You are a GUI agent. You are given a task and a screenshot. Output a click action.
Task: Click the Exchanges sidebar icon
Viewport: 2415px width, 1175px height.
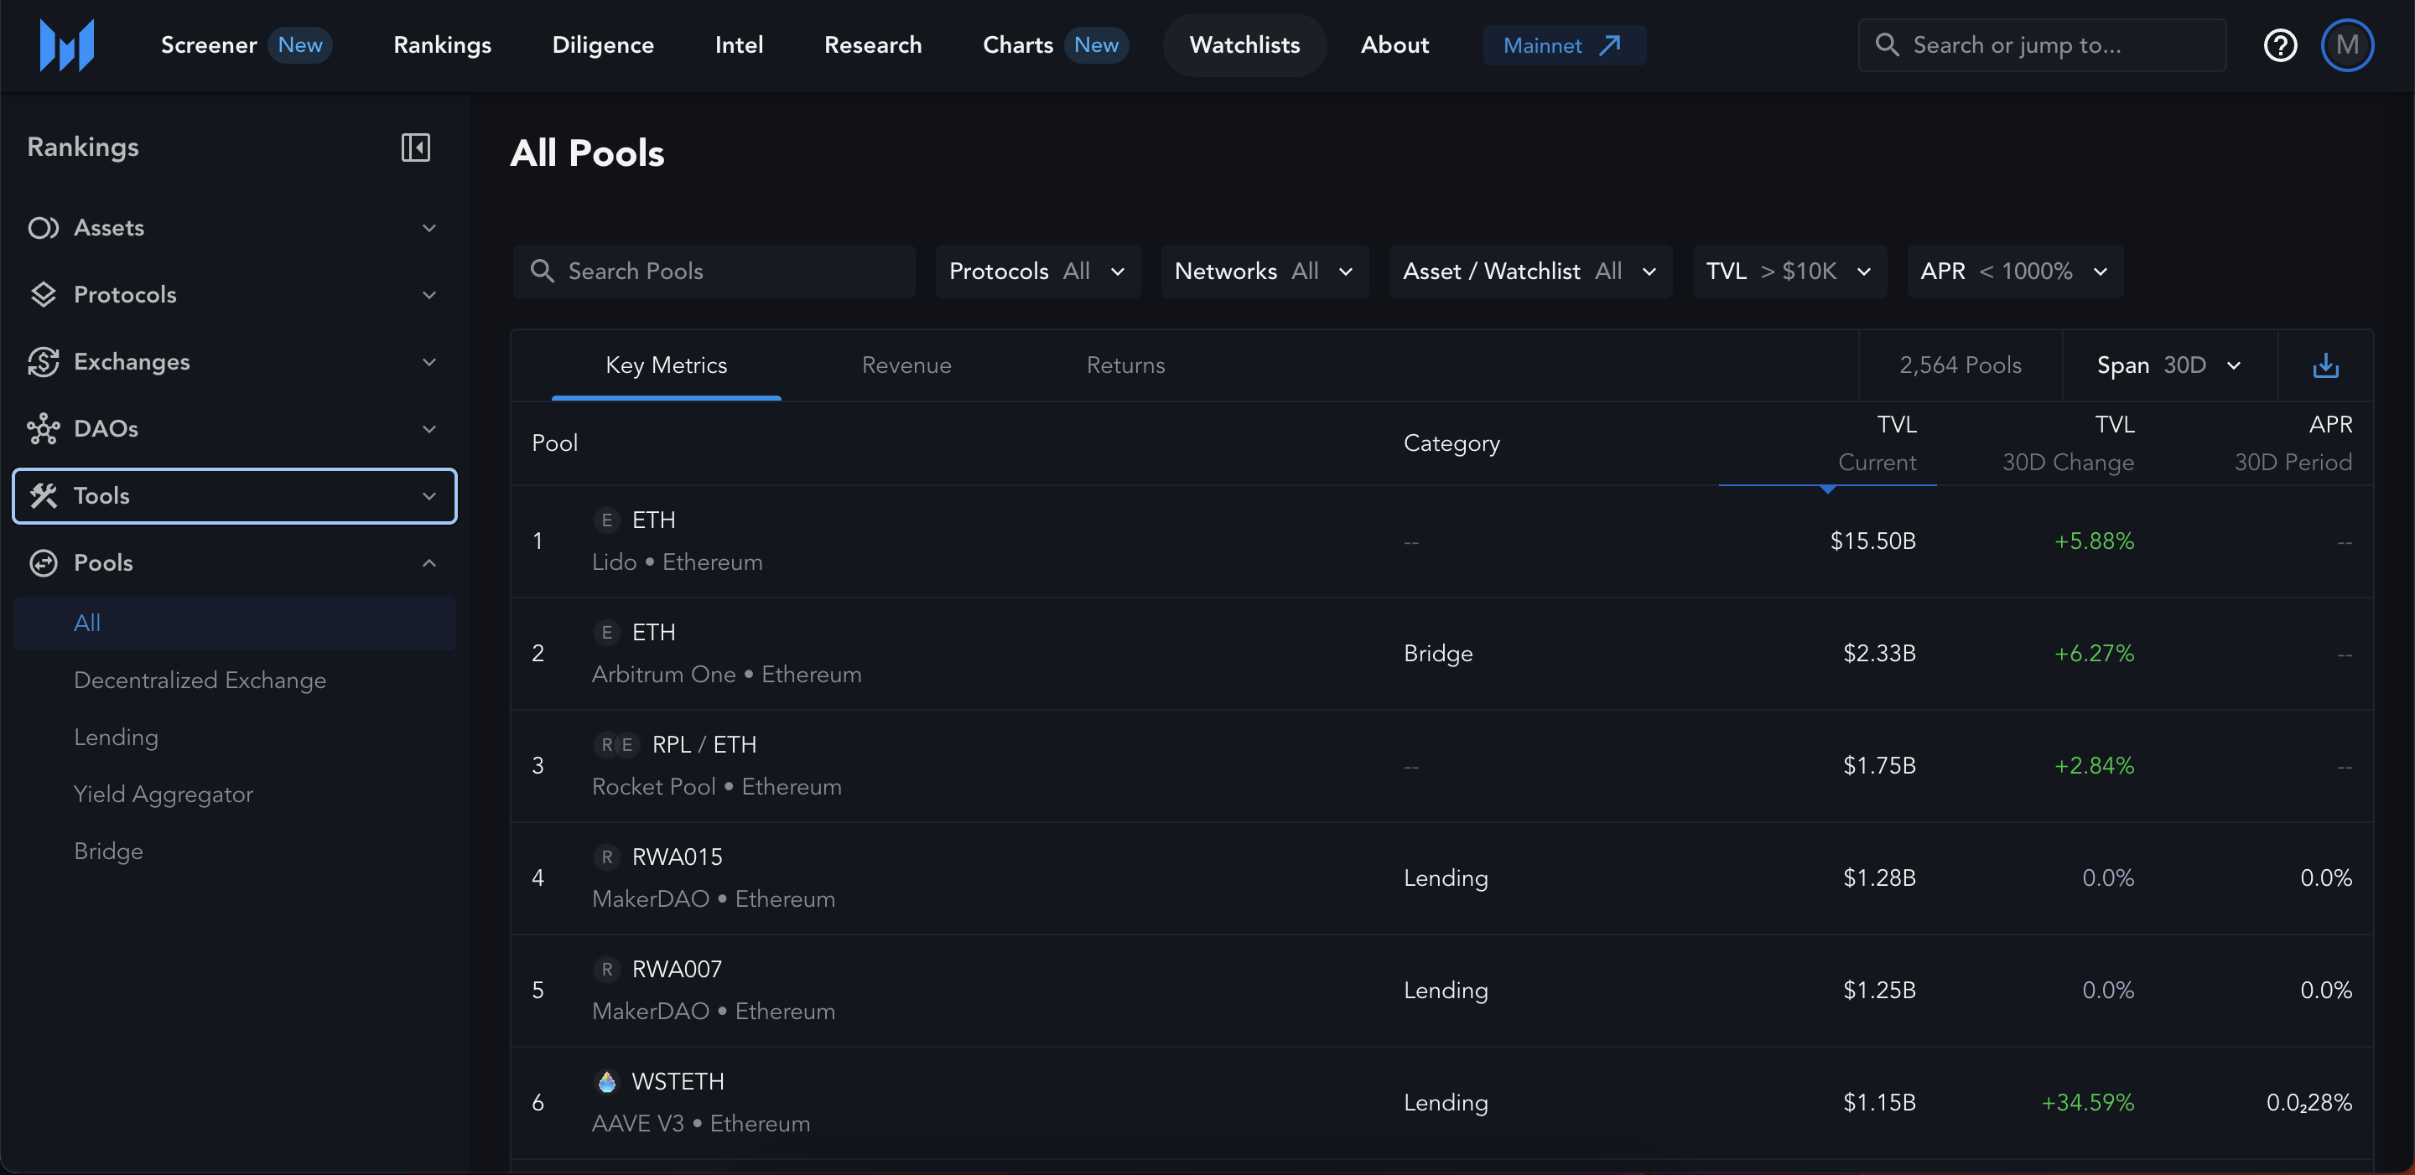tap(43, 362)
